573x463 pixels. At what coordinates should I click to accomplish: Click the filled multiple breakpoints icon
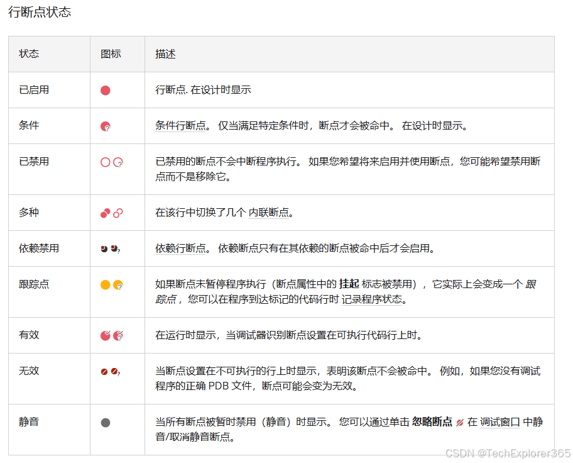click(106, 213)
